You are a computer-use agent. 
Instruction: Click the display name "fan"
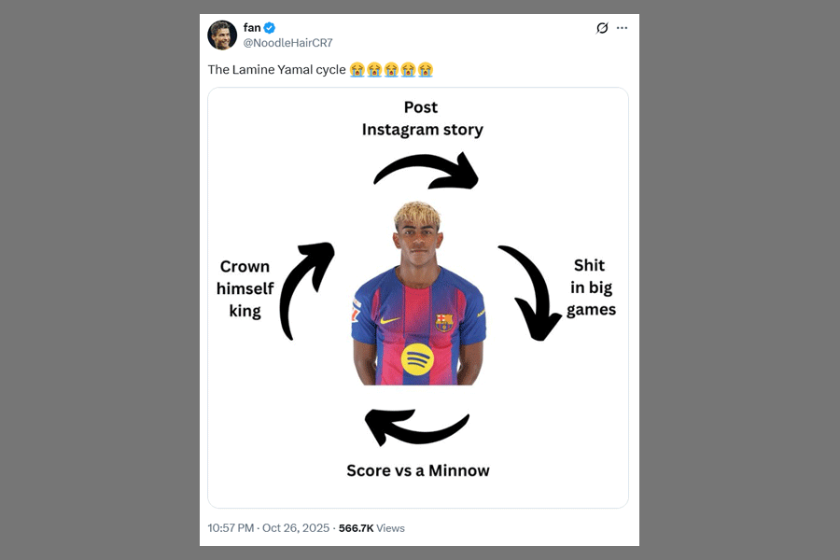tap(252, 28)
